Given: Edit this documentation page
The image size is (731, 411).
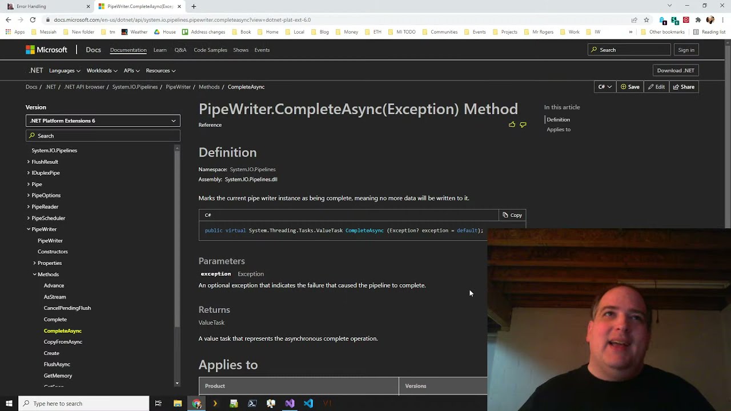Looking at the screenshot, I should tap(656, 87).
